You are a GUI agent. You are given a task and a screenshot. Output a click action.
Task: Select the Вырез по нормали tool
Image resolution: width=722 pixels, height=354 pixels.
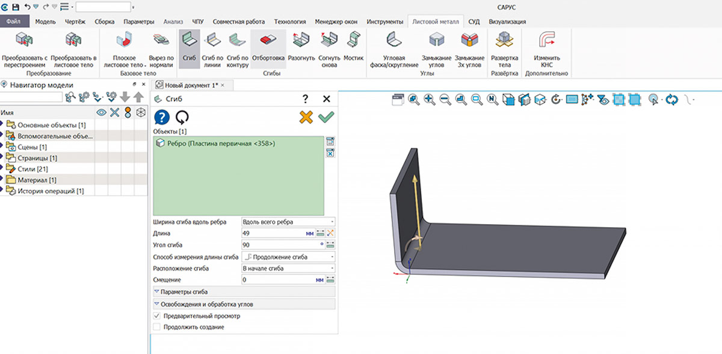pos(161,49)
